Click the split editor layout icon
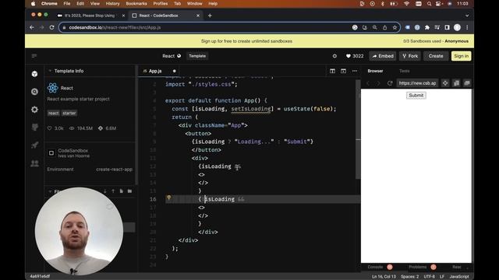Viewport: 499px width, 280px height. pos(333,71)
